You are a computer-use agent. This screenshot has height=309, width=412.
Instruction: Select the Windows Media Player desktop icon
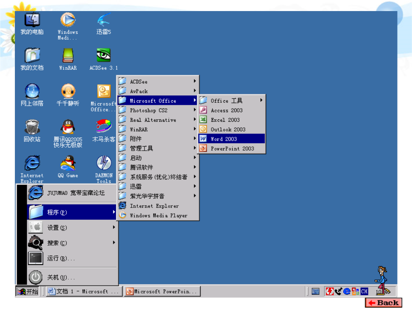68,20
